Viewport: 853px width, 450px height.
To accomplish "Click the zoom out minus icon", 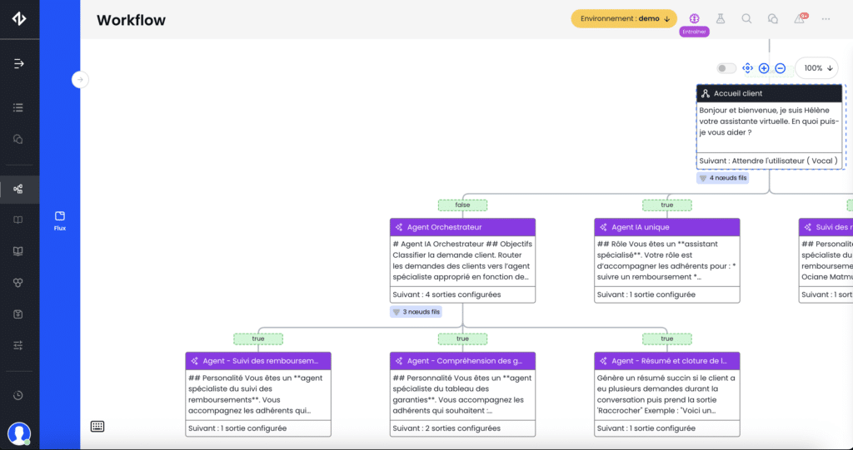I will pos(781,68).
